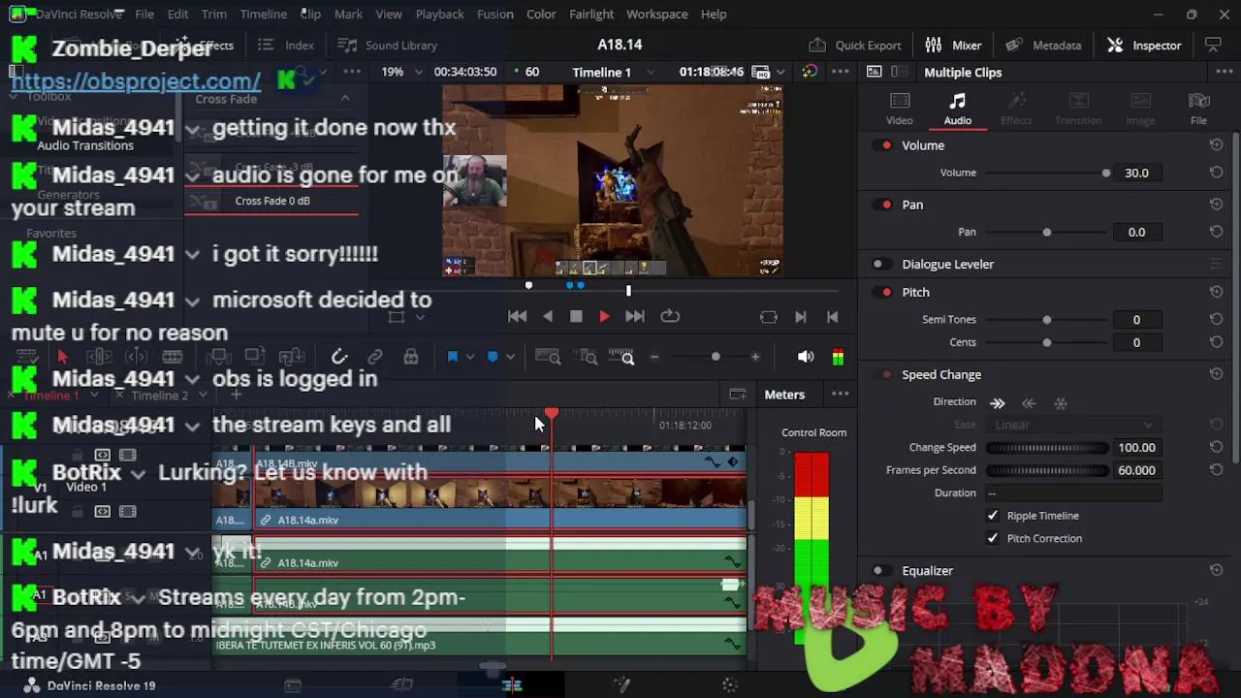Reset the Volume value
Image resolution: width=1241 pixels, height=698 pixels.
point(1216,173)
